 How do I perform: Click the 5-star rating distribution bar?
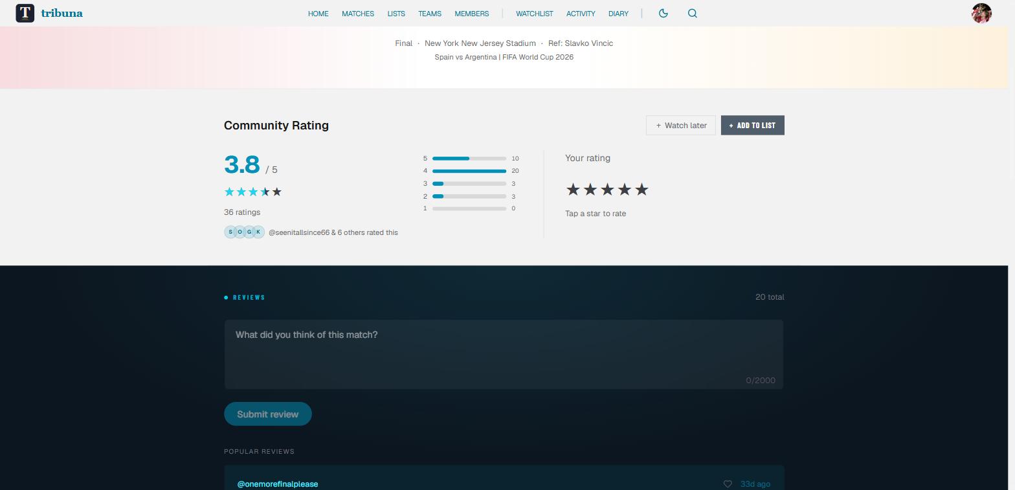coord(469,159)
